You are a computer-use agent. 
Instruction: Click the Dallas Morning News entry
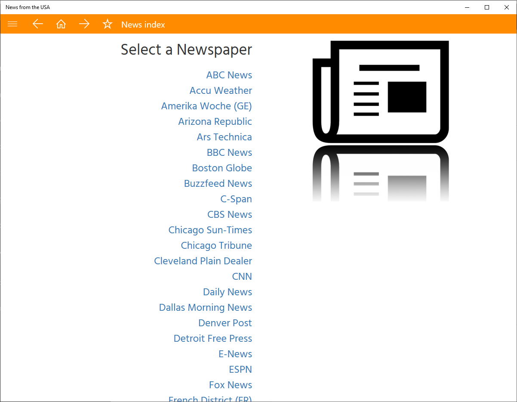pos(205,307)
